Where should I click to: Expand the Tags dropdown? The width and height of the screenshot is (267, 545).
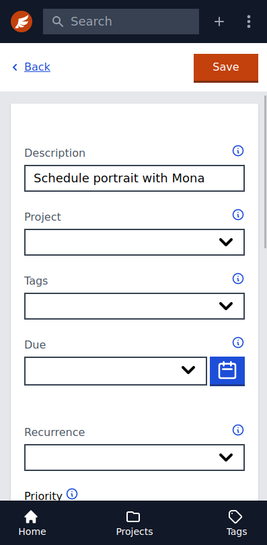(x=135, y=306)
